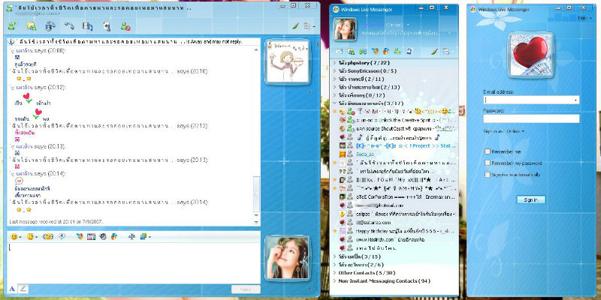Change font with the A button
Screen dimensions: 601x300
[12, 289]
